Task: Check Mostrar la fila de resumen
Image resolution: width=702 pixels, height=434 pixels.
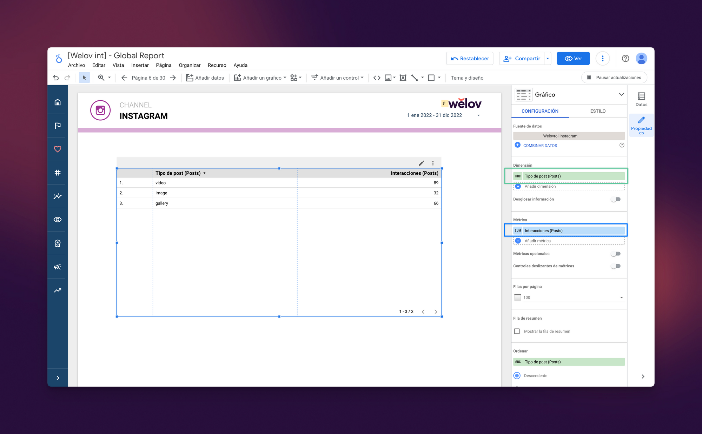Action: click(x=517, y=331)
